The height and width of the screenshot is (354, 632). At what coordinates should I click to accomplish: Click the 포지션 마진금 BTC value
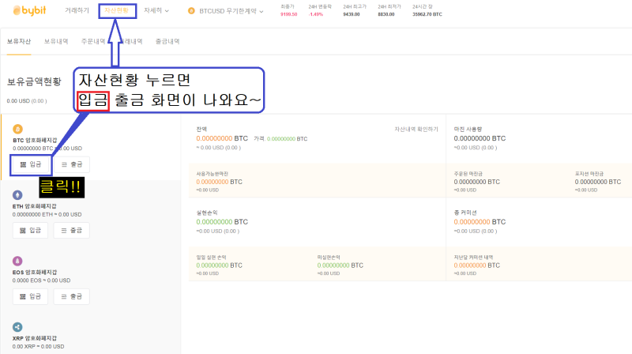coord(598,182)
